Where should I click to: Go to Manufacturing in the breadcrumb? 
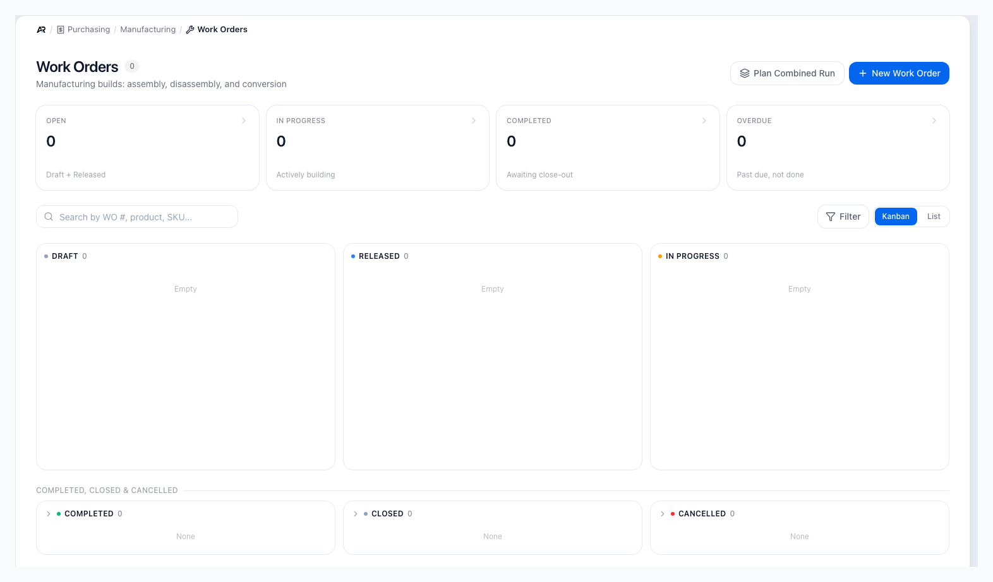(x=148, y=30)
